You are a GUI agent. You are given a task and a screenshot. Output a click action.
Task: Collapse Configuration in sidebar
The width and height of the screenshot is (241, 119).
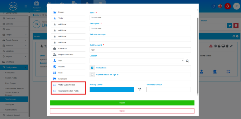(14, 67)
